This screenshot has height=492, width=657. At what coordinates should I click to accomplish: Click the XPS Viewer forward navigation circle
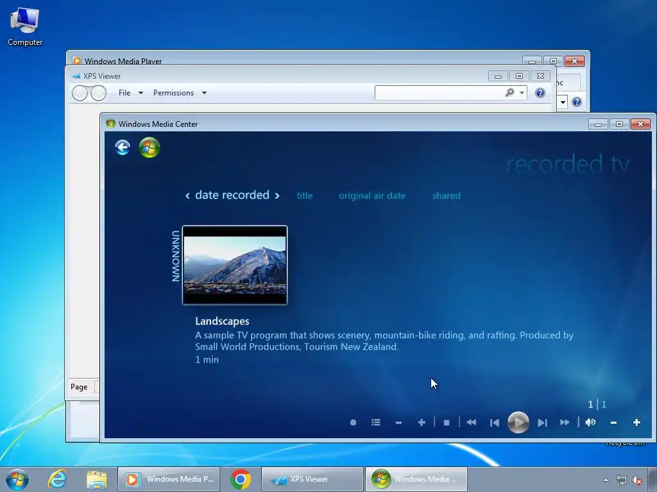coord(98,93)
